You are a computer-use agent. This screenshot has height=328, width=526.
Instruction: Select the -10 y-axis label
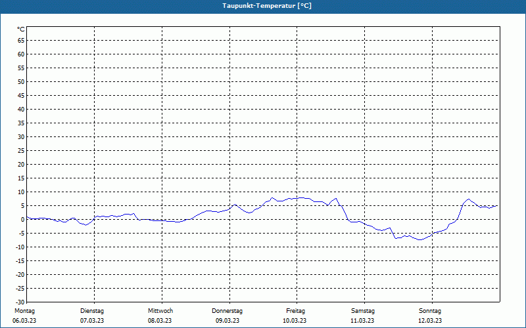[x=20, y=247]
